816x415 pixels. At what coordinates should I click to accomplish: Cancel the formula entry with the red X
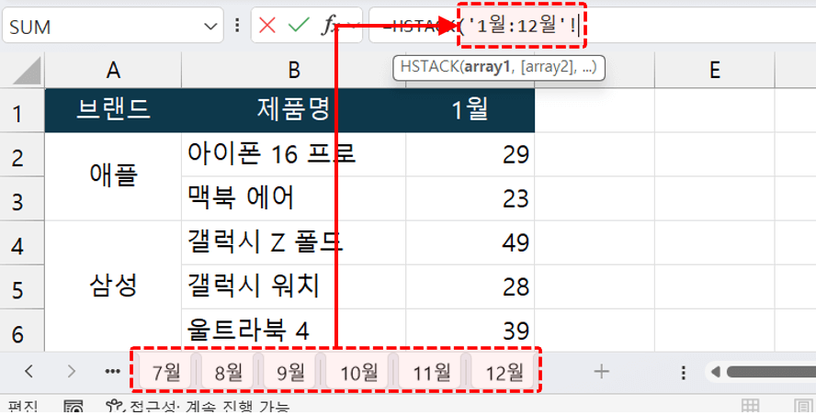267,25
